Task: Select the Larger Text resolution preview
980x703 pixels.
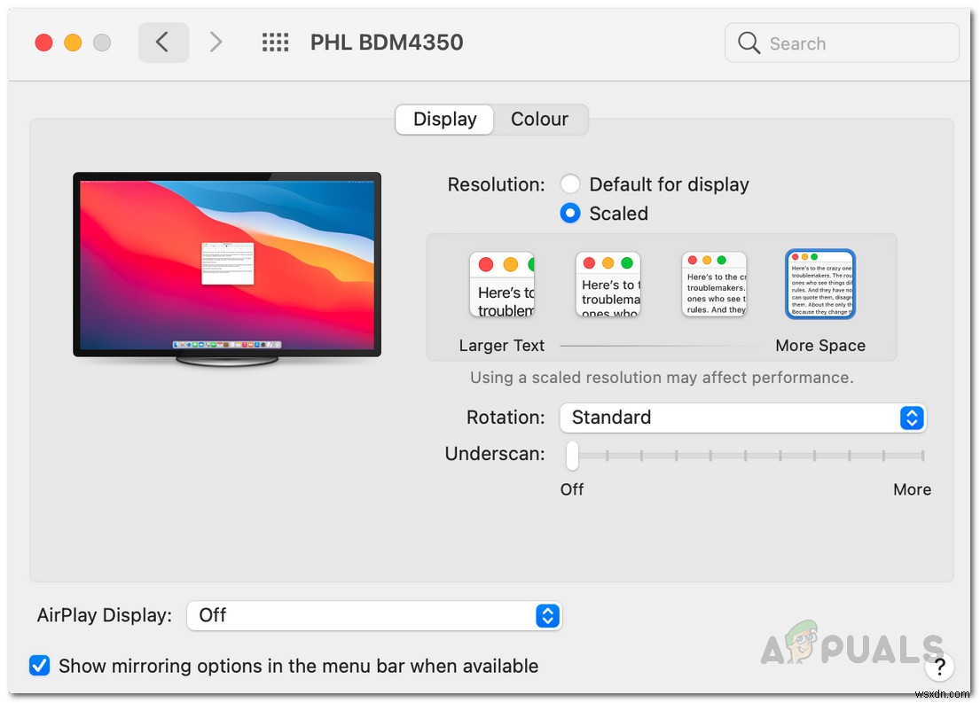Action: coord(502,284)
